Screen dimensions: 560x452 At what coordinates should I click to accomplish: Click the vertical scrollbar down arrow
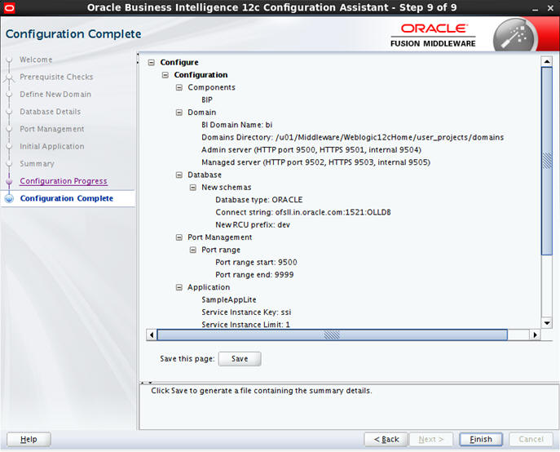pyautogui.click(x=547, y=323)
